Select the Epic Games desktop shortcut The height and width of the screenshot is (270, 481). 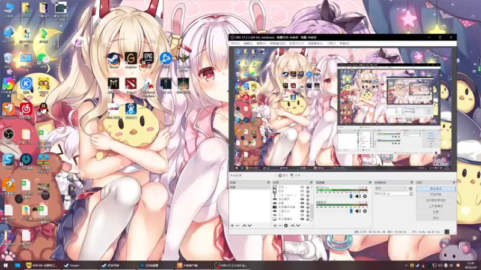148,59
